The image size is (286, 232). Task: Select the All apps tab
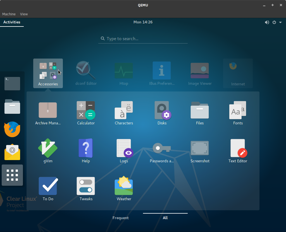165,218
